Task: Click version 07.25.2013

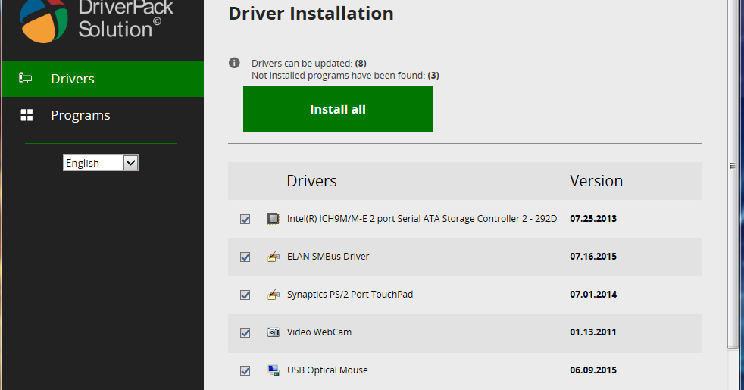Action: [593, 219]
